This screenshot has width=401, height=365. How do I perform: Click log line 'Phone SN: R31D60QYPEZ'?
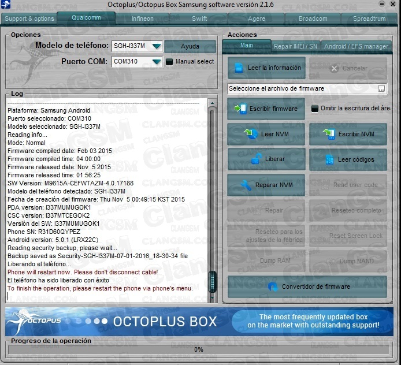(44, 232)
